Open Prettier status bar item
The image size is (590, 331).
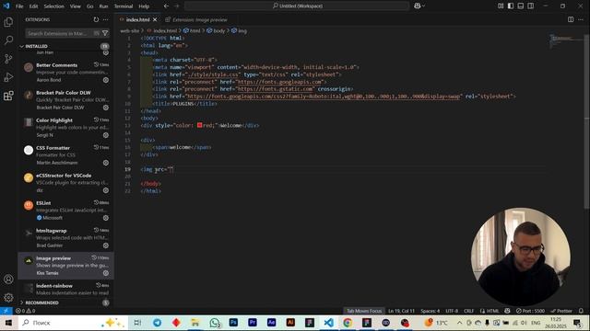point(561,311)
